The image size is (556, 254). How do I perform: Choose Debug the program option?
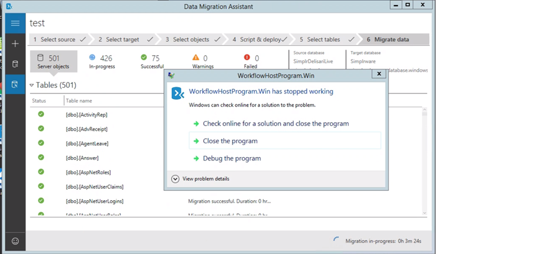click(x=232, y=158)
